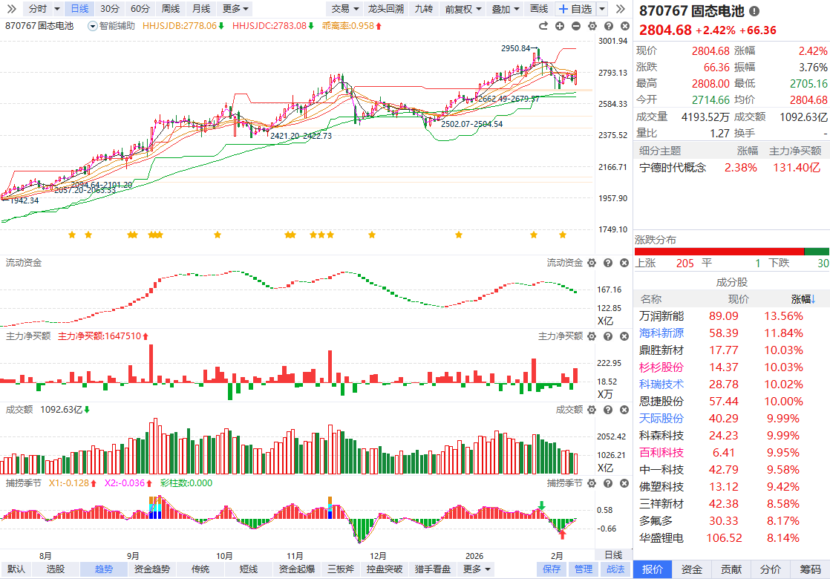Toggle the 智能辅助 option
830x579 pixels.
112,25
